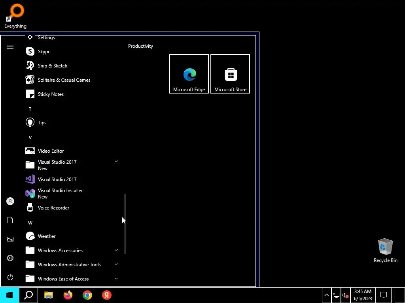405x303 pixels.
Task: Click the Windows Start button
Action: point(9,295)
